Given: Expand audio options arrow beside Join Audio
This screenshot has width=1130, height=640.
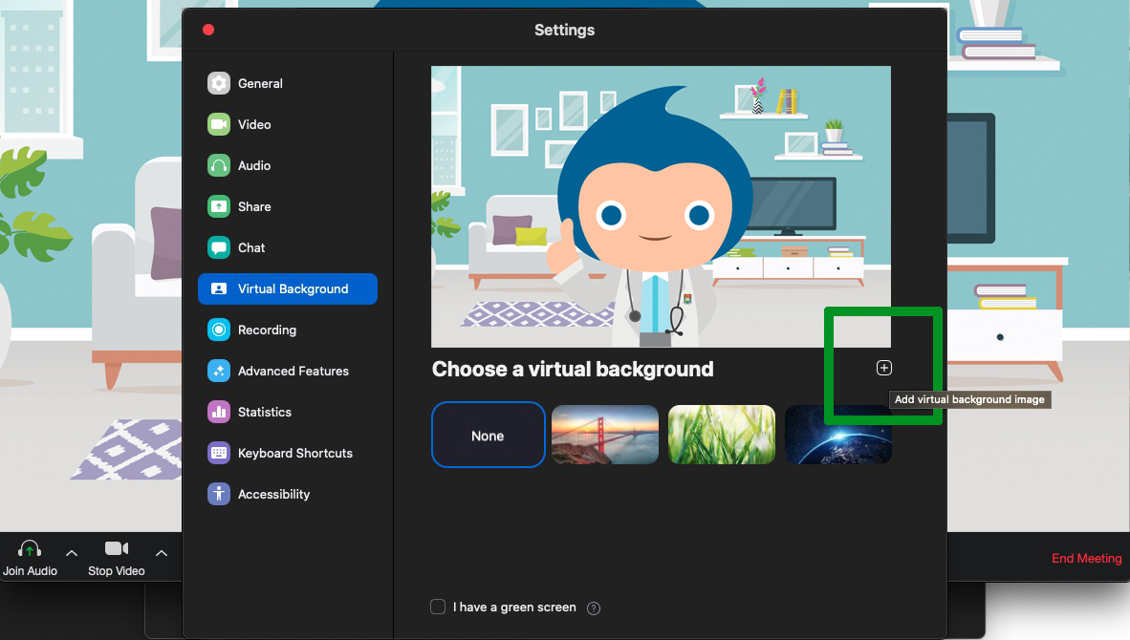Looking at the screenshot, I should (72, 554).
